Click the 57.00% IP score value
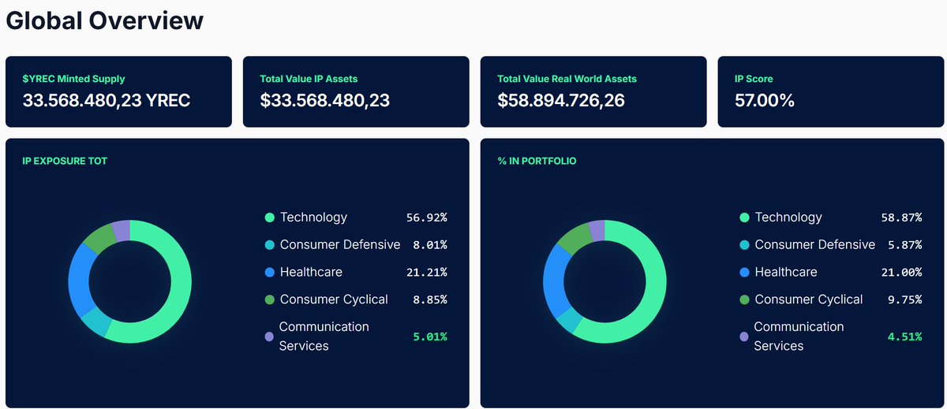Screen dimensions: 947x409 [764, 100]
